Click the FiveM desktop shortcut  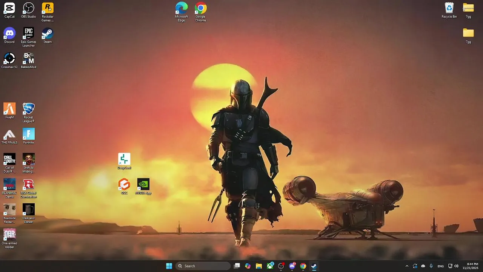pos(9,111)
